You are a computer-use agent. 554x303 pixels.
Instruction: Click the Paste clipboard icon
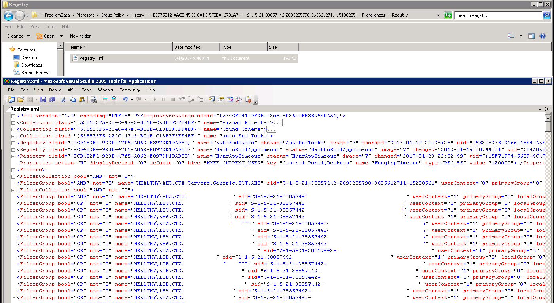82,99
